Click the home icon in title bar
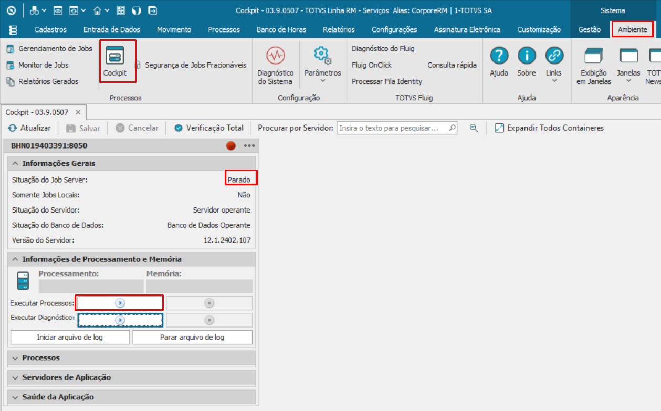 click(97, 10)
